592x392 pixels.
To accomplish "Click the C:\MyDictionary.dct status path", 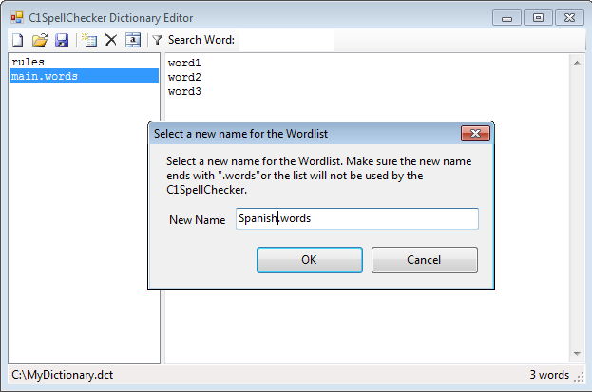I will (63, 375).
